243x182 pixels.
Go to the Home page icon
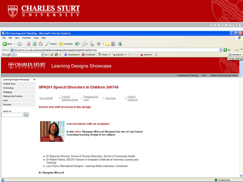click(40, 44)
